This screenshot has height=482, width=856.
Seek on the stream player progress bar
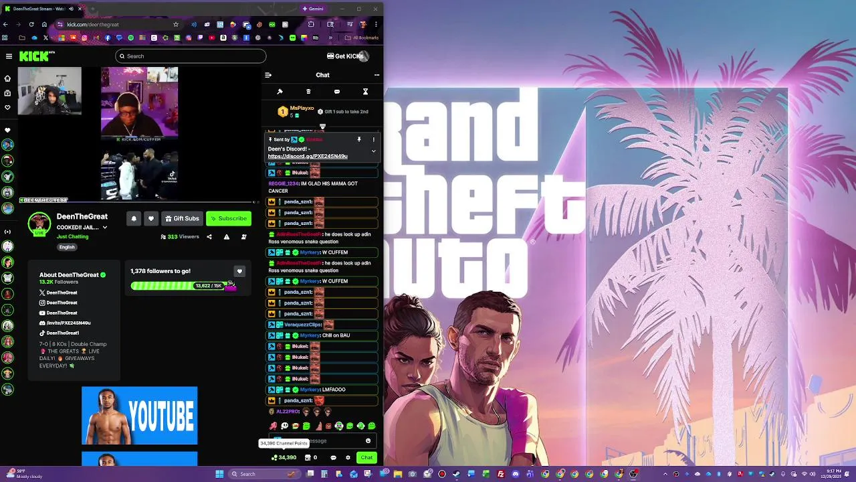click(x=136, y=202)
